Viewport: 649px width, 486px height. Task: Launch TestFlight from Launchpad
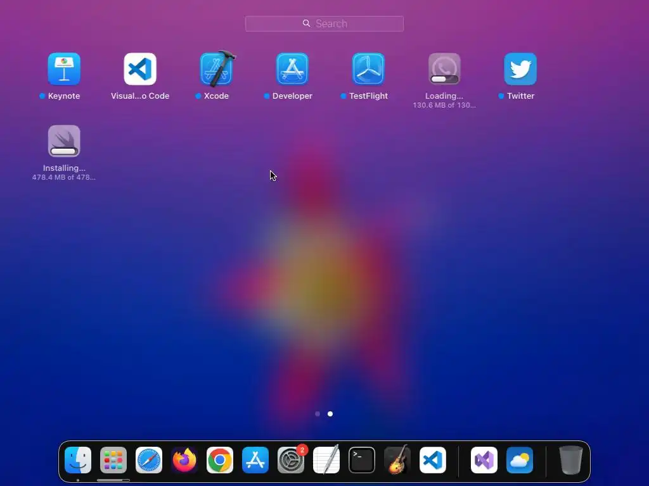[x=368, y=68]
